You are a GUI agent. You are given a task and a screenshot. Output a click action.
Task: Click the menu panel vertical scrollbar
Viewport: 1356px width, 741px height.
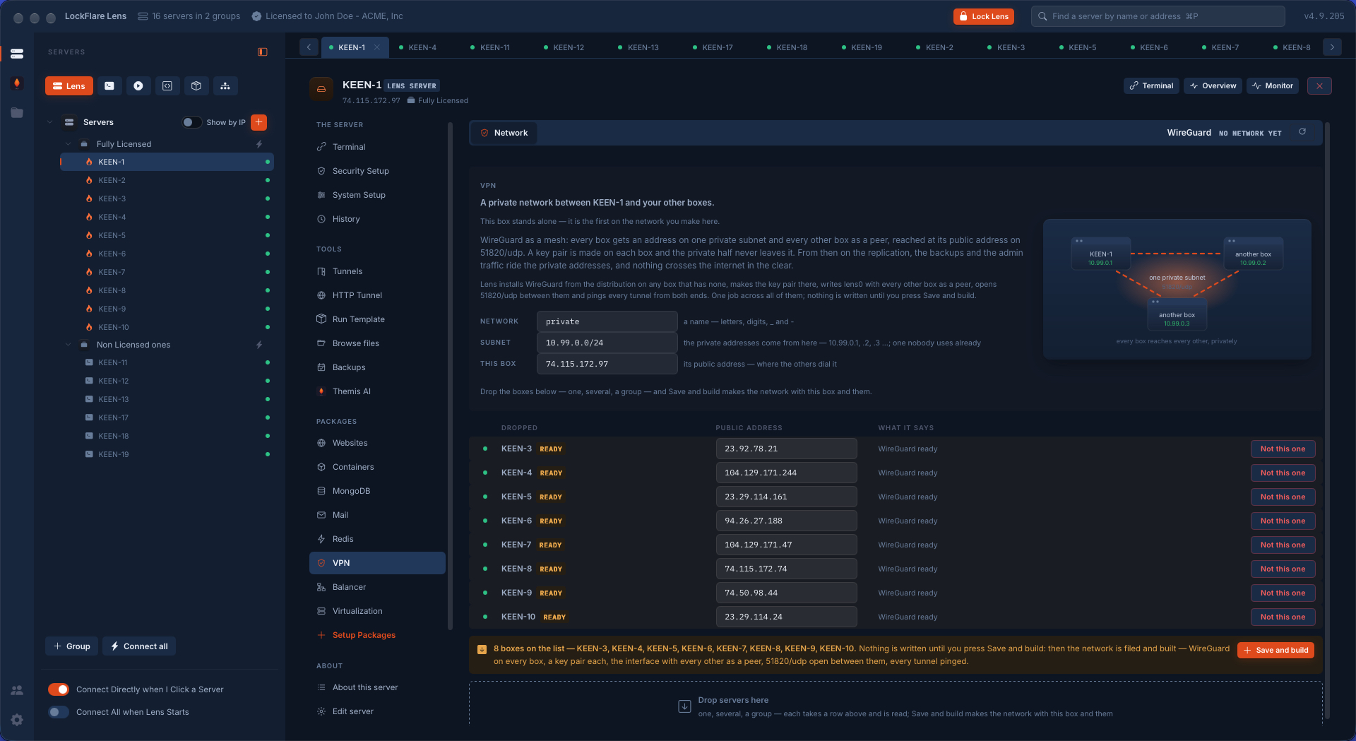450,374
